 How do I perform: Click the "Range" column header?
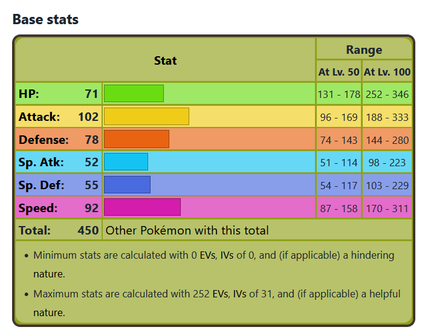364,50
